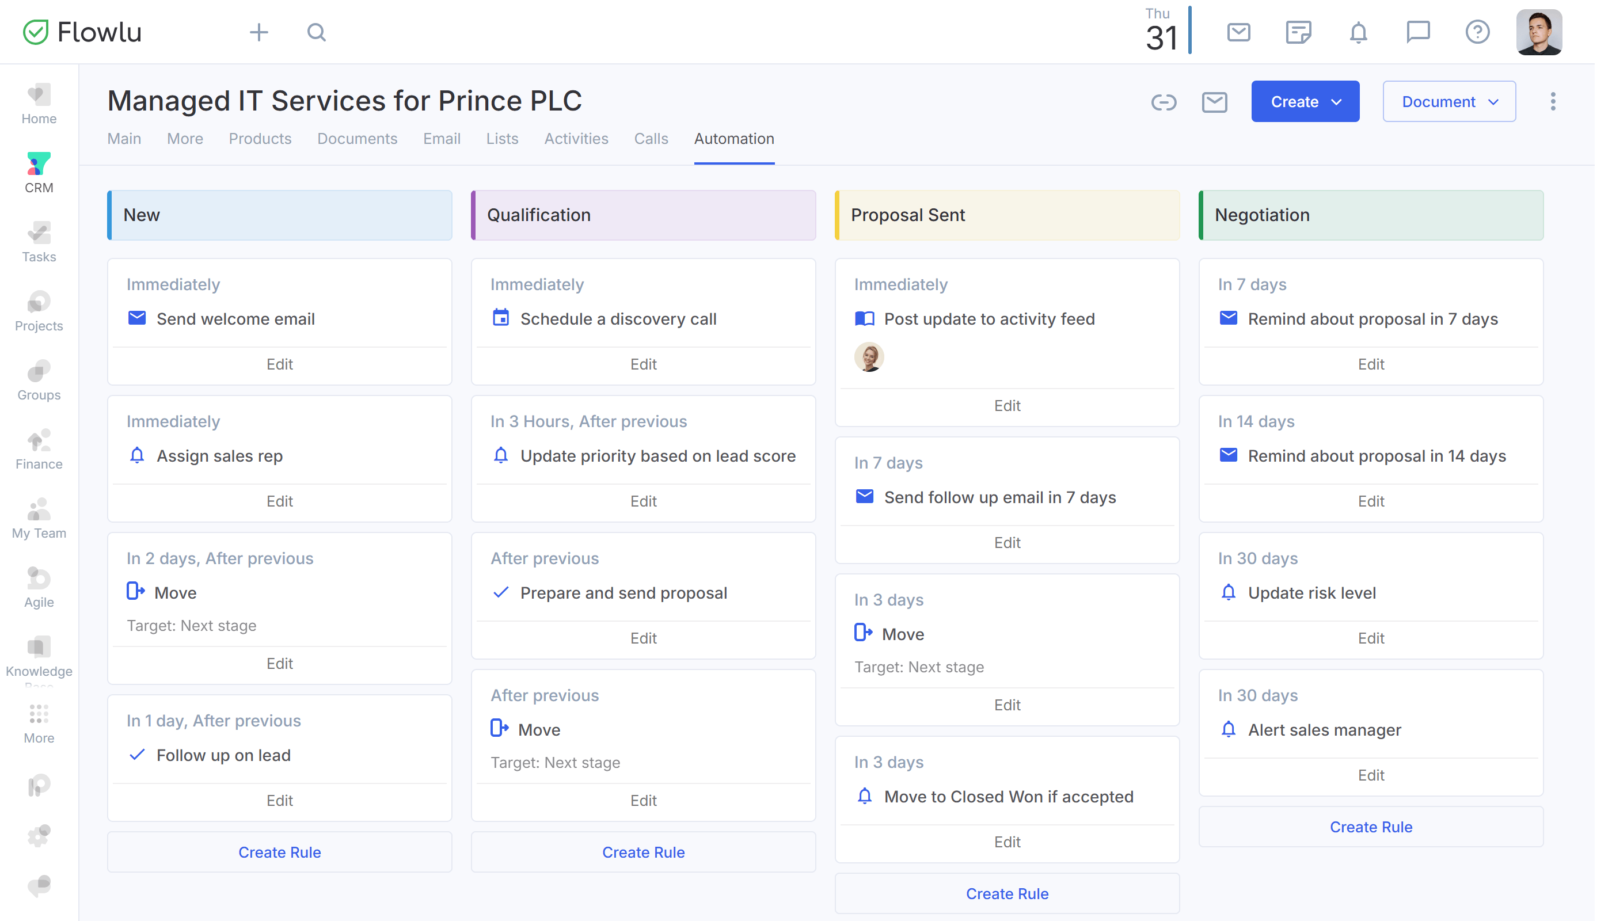Open the help question mark icon

point(1477,32)
